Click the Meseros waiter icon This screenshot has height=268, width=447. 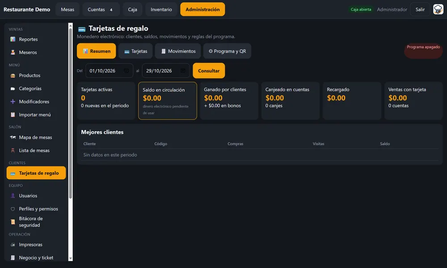point(13,52)
